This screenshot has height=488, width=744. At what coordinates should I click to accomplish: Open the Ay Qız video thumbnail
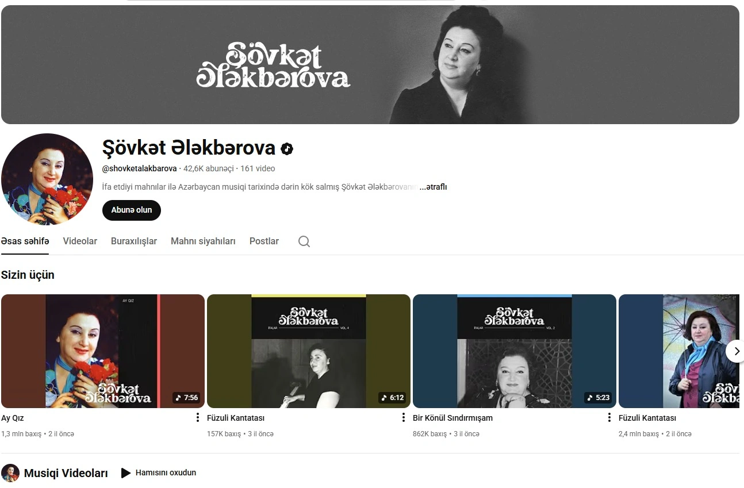point(103,351)
